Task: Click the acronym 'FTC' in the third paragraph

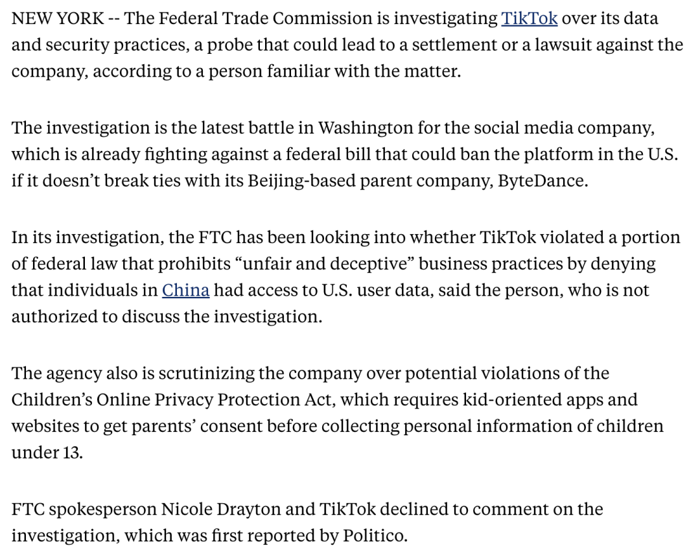Action: click(215, 237)
